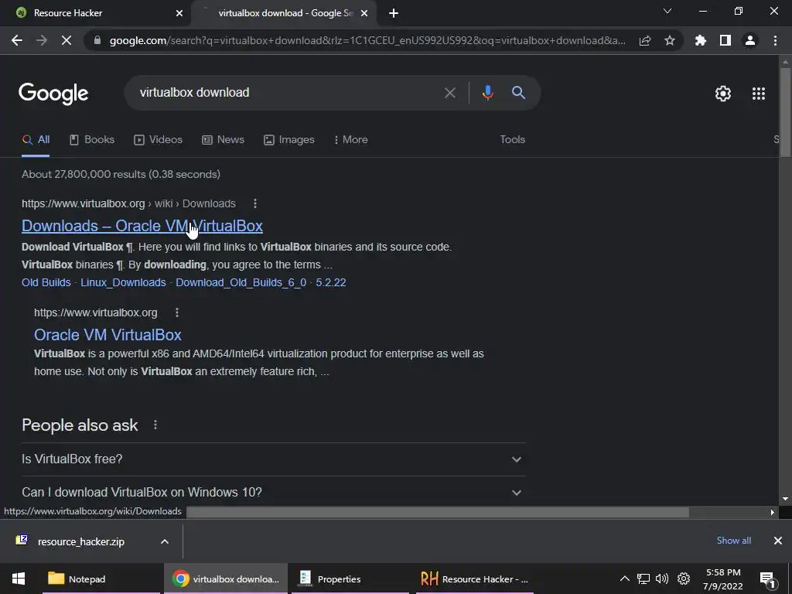Screen dimensions: 792x594
Task: Select the Books results tab
Action: pyautogui.click(x=92, y=140)
